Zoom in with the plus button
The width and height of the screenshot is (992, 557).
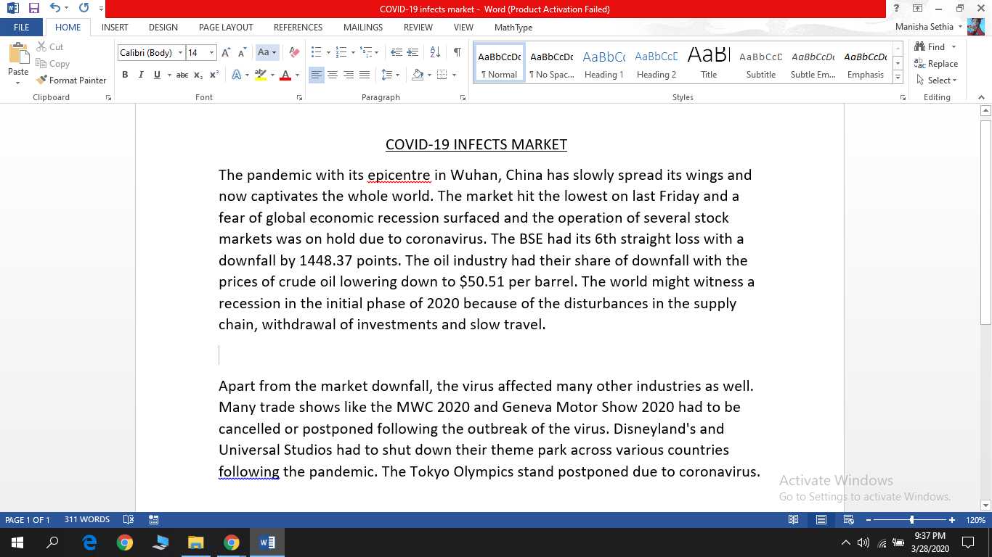coord(952,520)
